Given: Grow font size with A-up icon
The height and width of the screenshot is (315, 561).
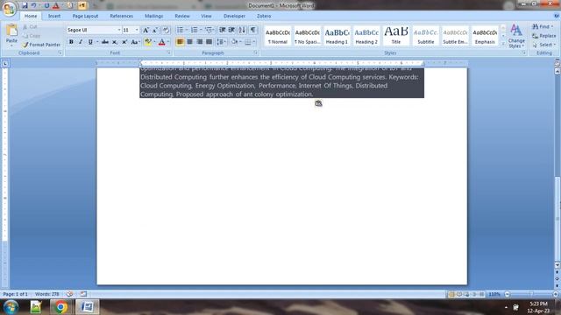Looking at the screenshot, I should click(146, 31).
